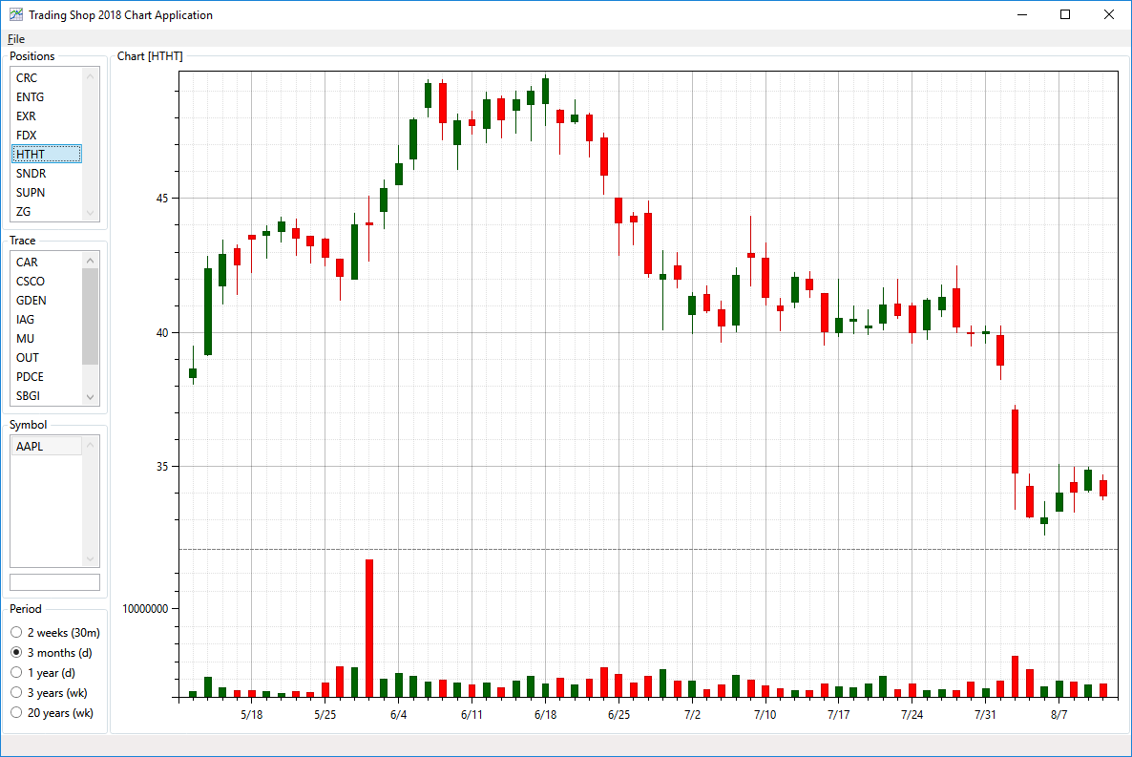Click Positions list scroll-up arrow
Screen dimensions: 1132x757
point(91,75)
